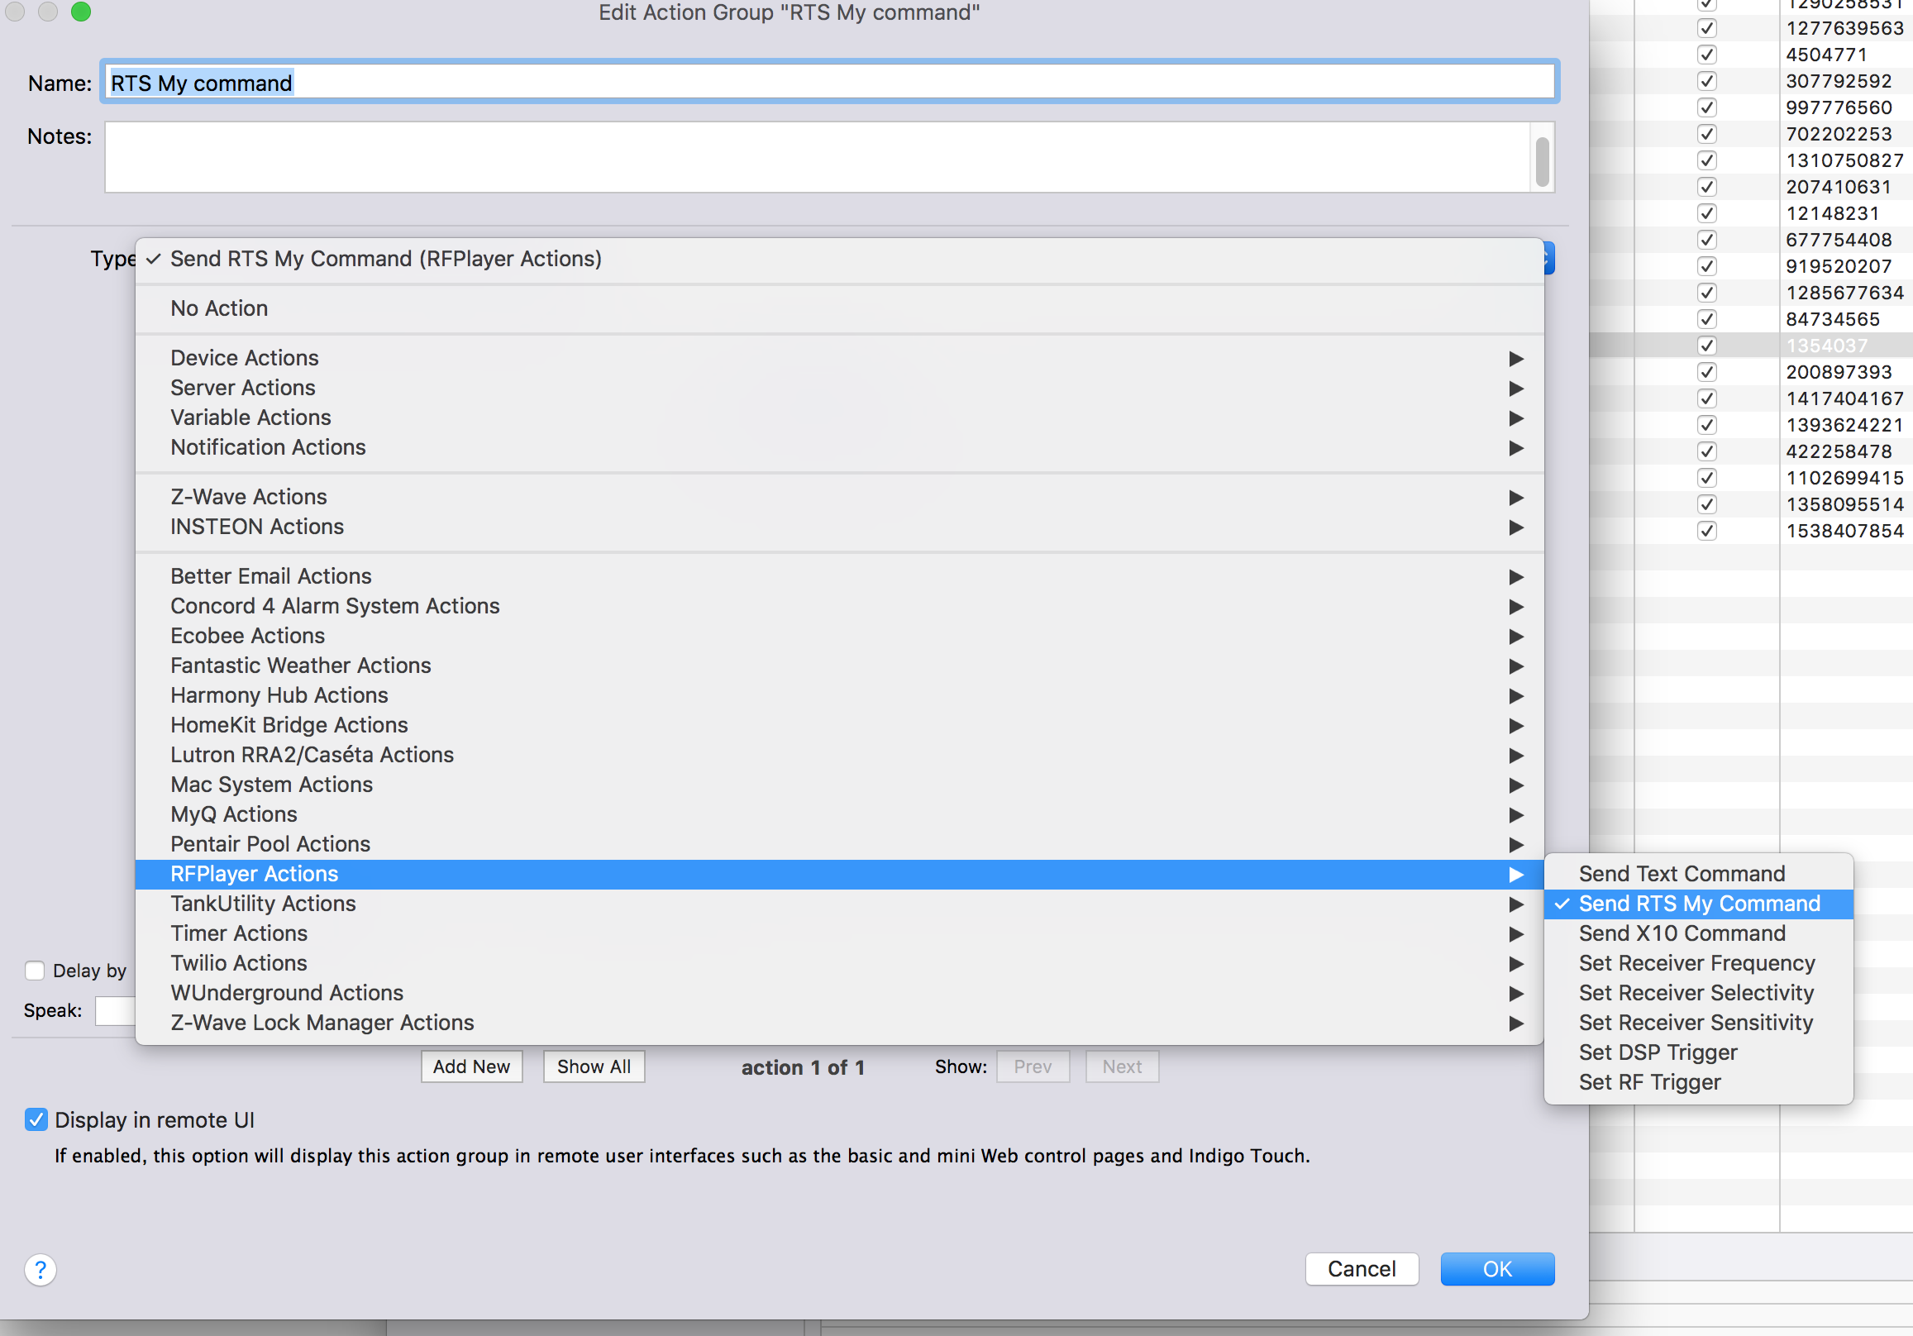Expand Mac System Actions submenu

pos(840,785)
